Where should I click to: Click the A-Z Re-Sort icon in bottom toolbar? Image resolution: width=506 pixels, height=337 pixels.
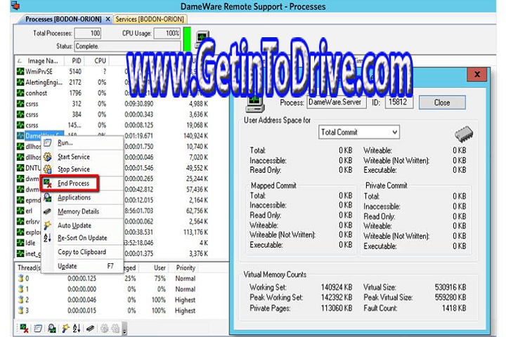pos(77,329)
